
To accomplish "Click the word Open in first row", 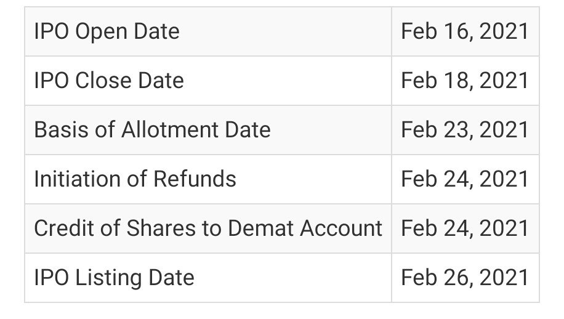I will (102, 31).
